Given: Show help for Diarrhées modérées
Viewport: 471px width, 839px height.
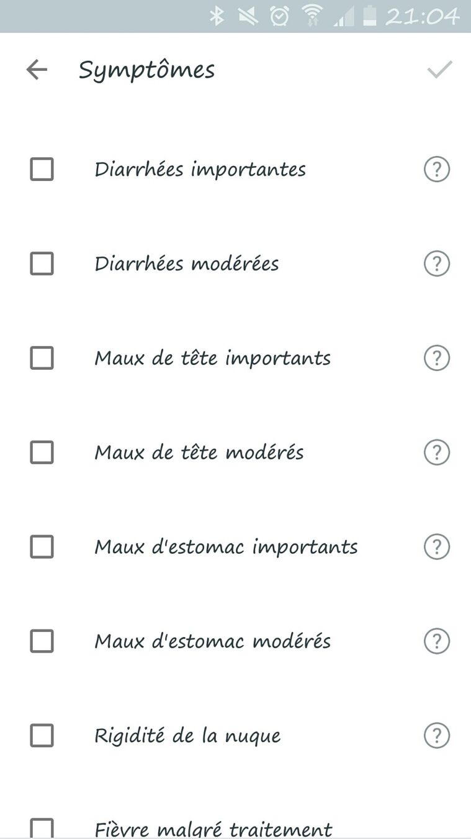Looking at the screenshot, I should [x=436, y=264].
